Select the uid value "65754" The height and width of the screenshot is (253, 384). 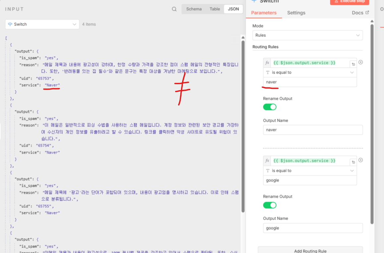click(x=43, y=146)
